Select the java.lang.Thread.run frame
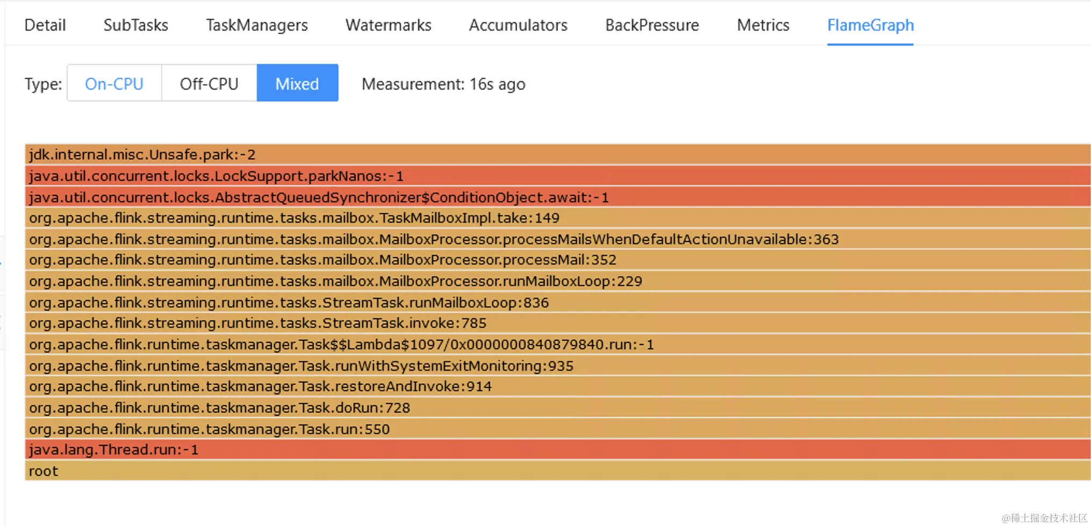 pos(557,450)
